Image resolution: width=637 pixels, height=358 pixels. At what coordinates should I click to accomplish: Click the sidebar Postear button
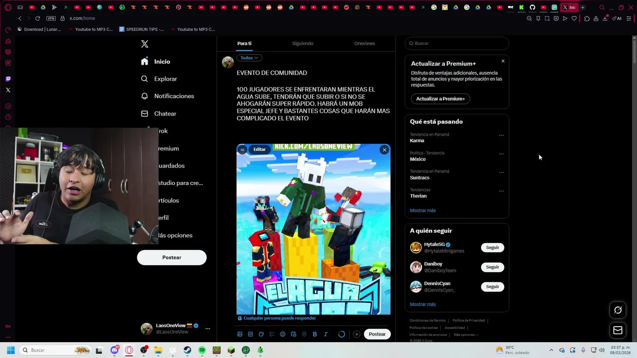tap(172, 258)
